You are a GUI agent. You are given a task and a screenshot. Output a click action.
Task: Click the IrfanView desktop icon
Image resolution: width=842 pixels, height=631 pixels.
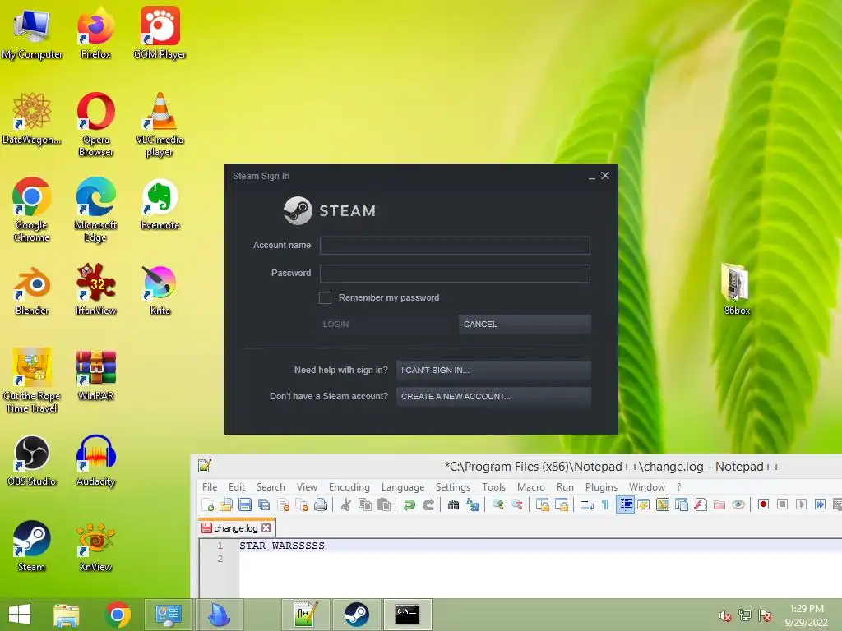(96, 290)
